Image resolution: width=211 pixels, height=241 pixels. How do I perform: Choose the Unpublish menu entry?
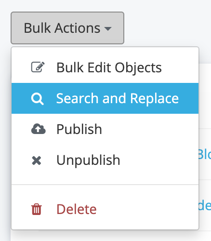click(x=105, y=160)
